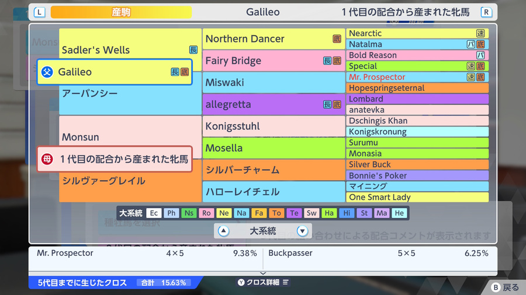Click the Ma lineage color swatch
The height and width of the screenshot is (295, 526).
coord(382,213)
